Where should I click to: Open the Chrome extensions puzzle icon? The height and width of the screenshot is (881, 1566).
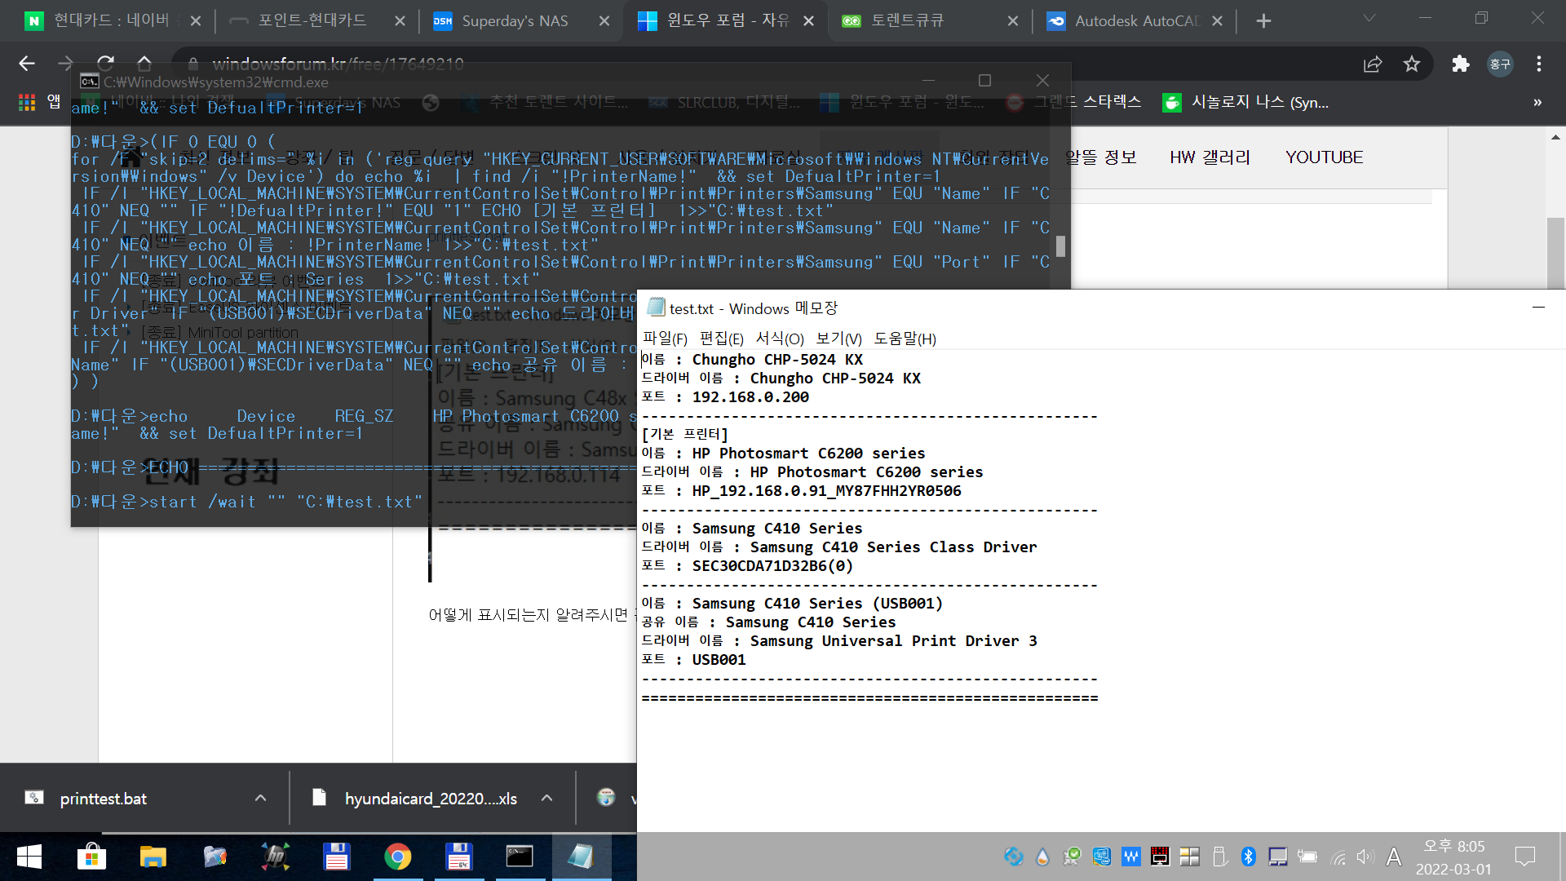pyautogui.click(x=1461, y=64)
